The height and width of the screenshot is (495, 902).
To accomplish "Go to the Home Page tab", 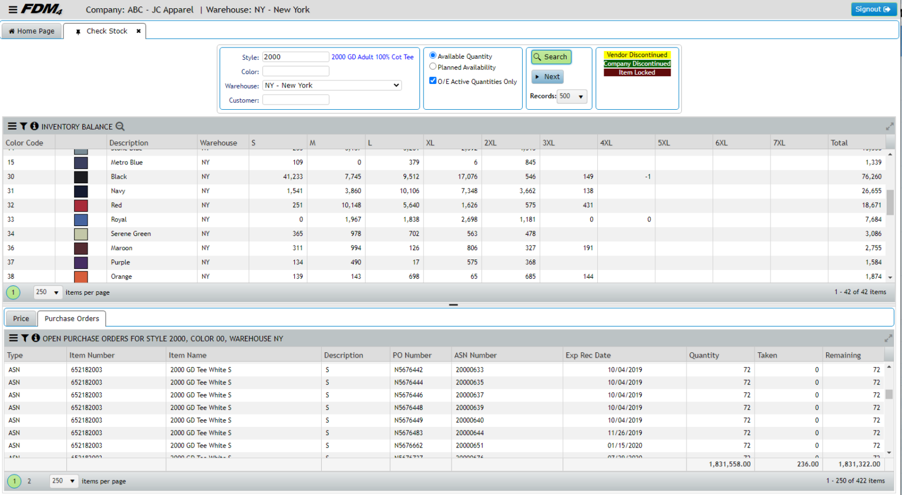I will point(32,31).
